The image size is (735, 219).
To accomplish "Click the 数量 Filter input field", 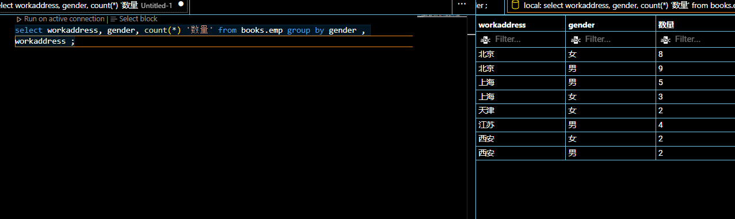I will [703, 39].
